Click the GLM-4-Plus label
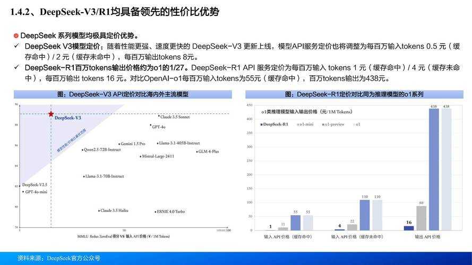The height and width of the screenshot is (265, 472). tap(208, 152)
